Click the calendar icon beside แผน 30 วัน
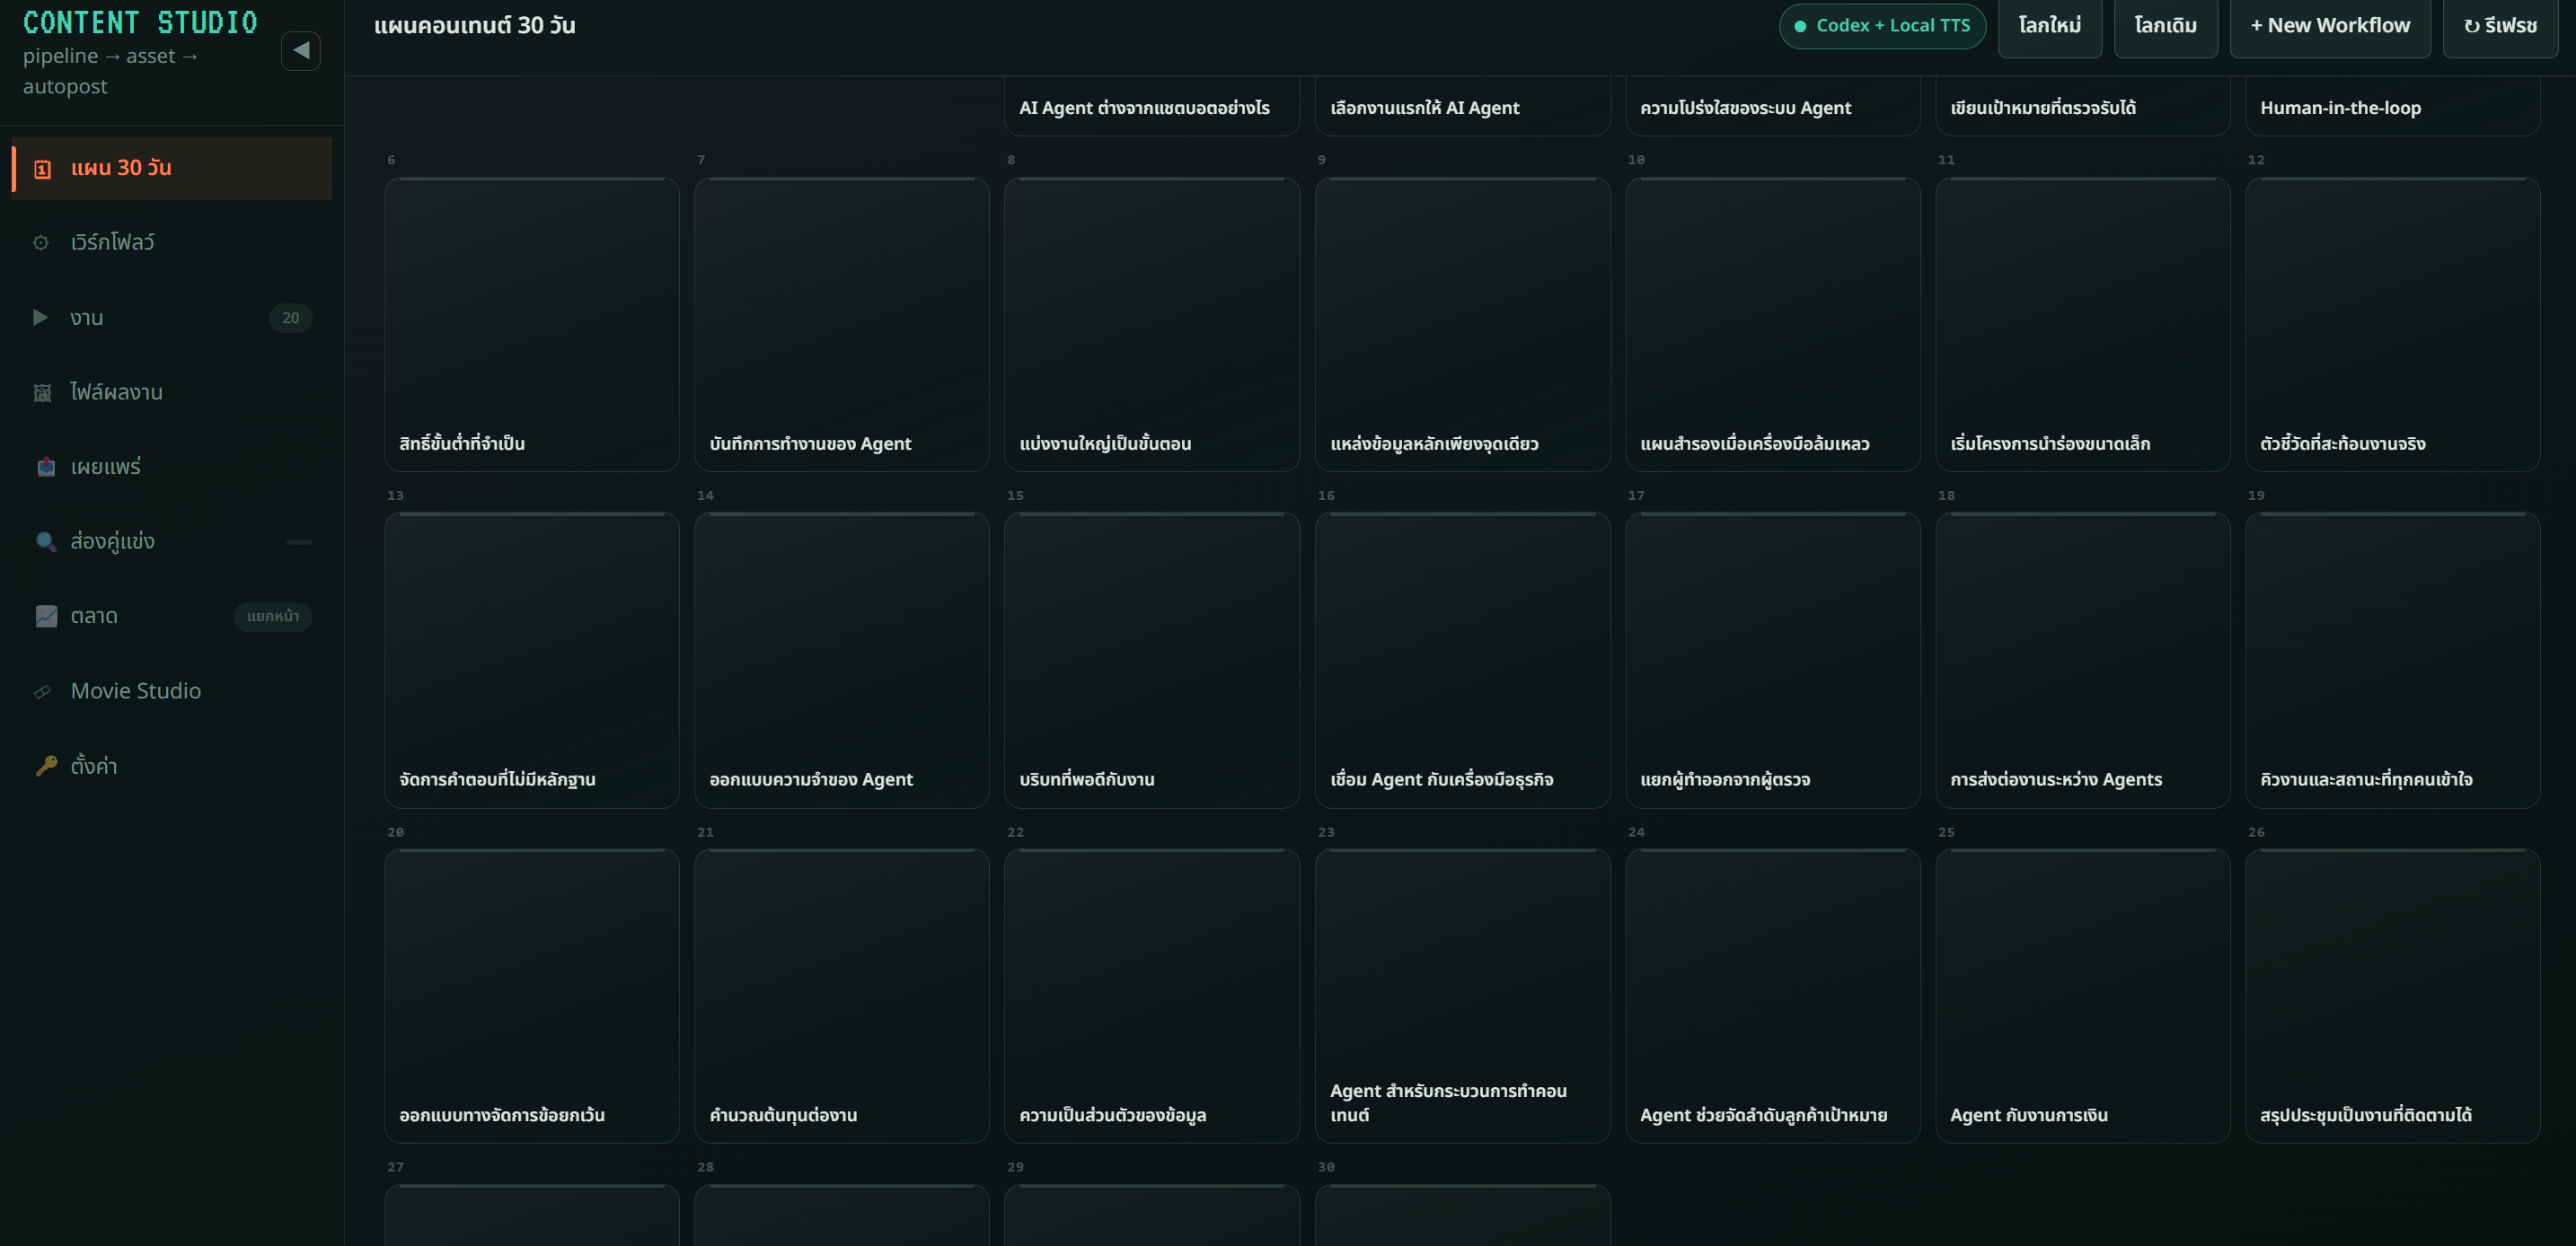Viewport: 2576px width, 1246px height. pos(42,169)
